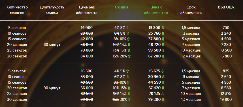Click the 12 месяцев term in 90-minute block
This screenshot has width=243, height=107.
191,100
